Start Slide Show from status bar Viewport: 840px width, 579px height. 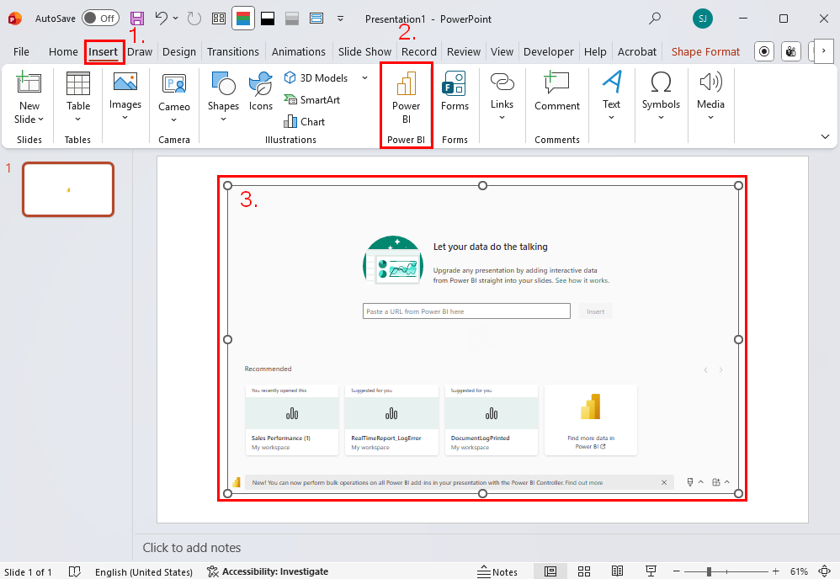coord(651,571)
